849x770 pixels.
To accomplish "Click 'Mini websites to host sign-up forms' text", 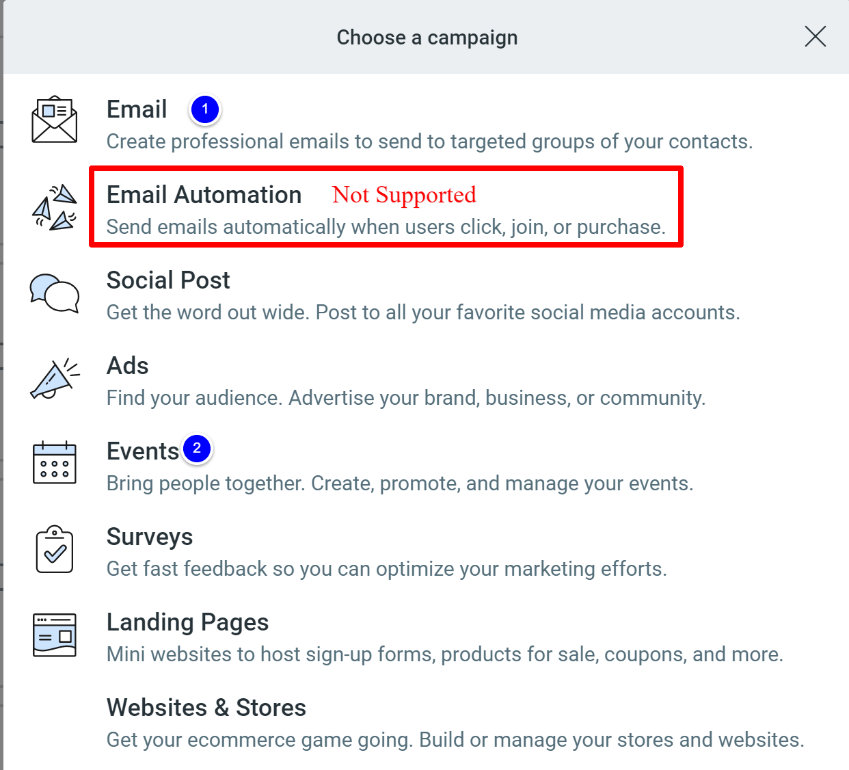I will [445, 654].
